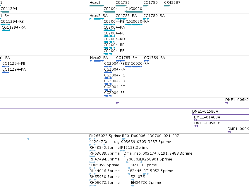Click the SD05059.5prime EST label
This screenshot has width=249, height=187.
pos(104,165)
